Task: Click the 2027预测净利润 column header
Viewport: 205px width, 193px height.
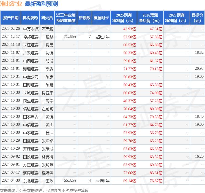Action: pos(177,18)
